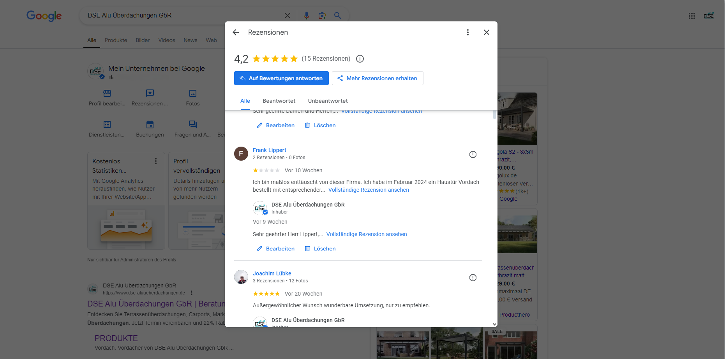Open Google Lens image search
This screenshot has height=359, width=725.
tap(322, 16)
